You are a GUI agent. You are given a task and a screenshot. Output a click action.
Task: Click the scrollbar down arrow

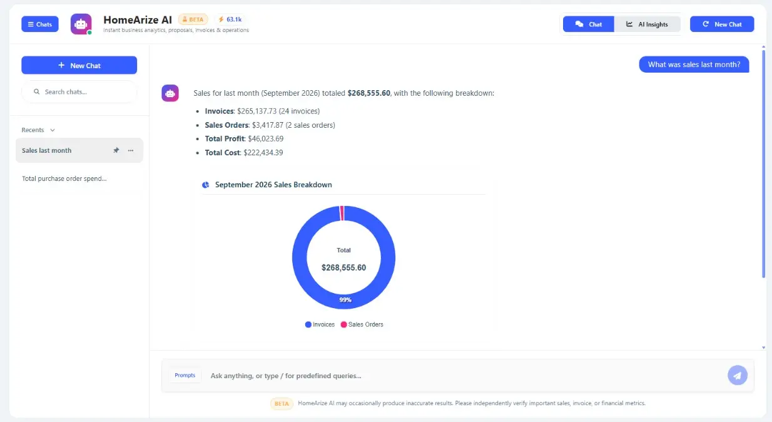[x=763, y=347]
